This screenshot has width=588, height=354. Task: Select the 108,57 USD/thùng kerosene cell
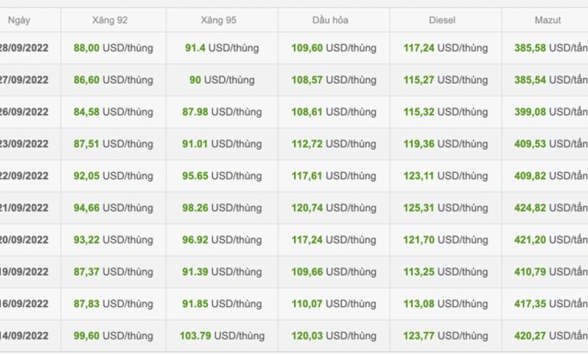tap(333, 80)
